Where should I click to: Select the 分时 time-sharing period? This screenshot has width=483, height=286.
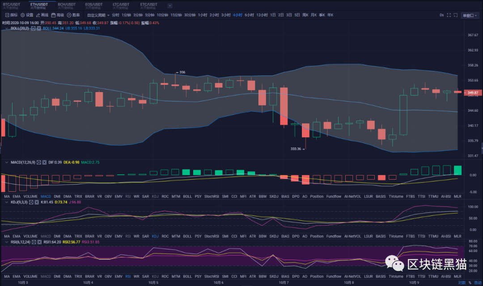click(115, 15)
